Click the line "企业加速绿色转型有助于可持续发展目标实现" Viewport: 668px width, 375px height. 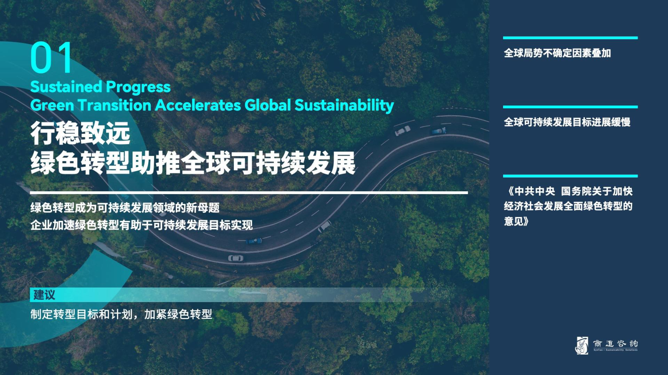tap(142, 225)
